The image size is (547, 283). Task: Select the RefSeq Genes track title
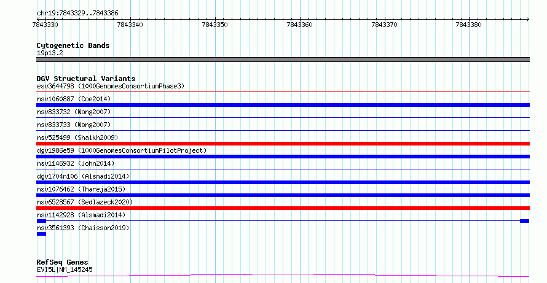click(63, 262)
